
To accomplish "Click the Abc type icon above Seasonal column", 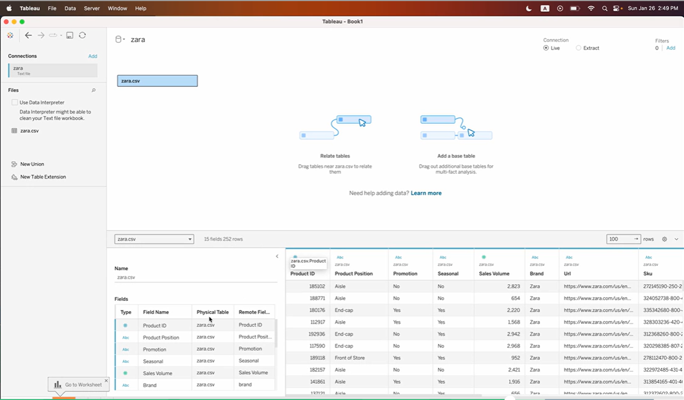I will [442, 257].
